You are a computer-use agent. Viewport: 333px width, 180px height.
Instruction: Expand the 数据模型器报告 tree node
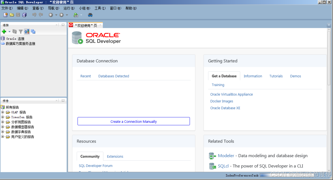[x=3, y=127]
